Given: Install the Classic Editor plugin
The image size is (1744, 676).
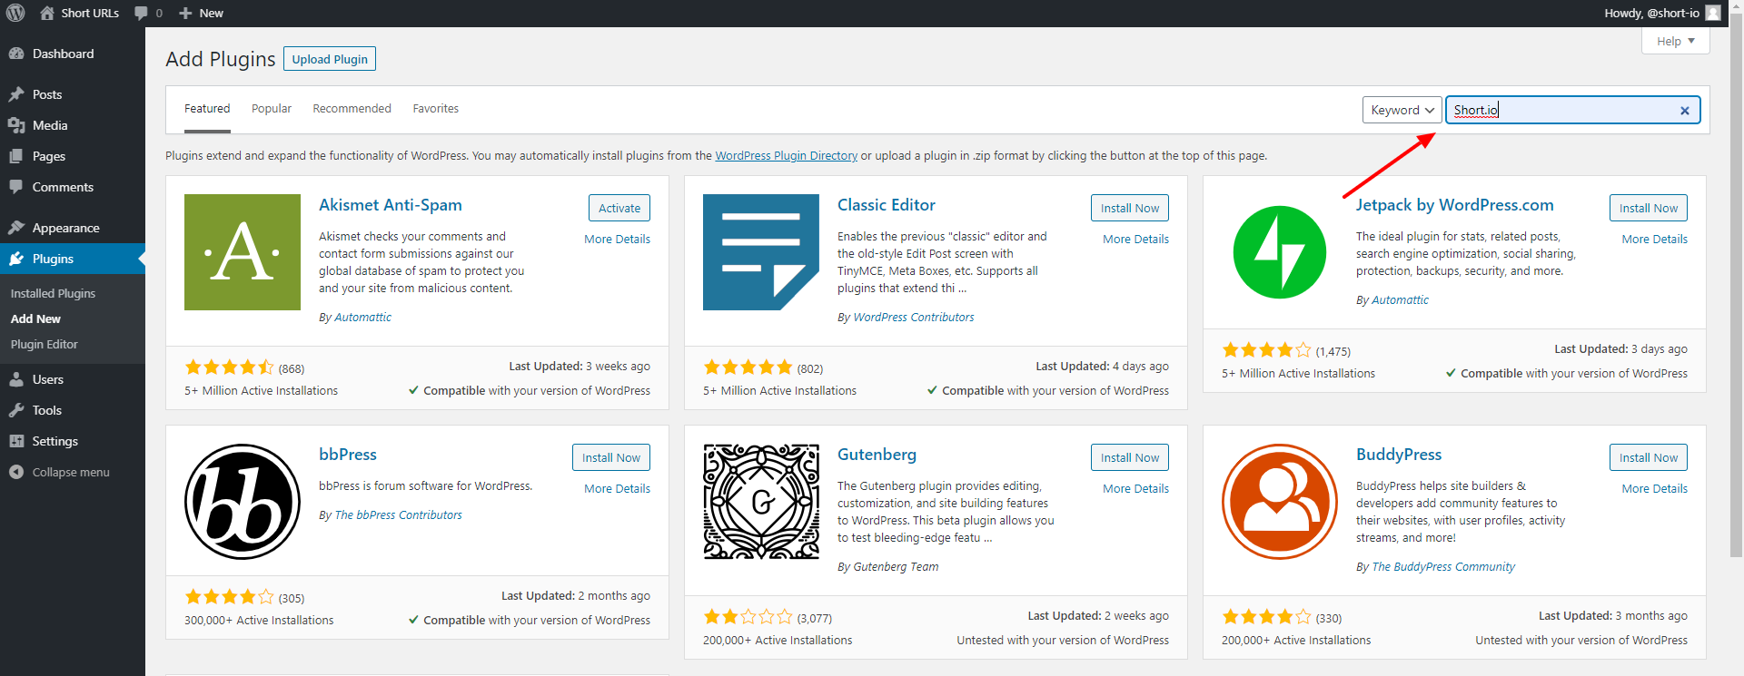Looking at the screenshot, I should (x=1129, y=208).
